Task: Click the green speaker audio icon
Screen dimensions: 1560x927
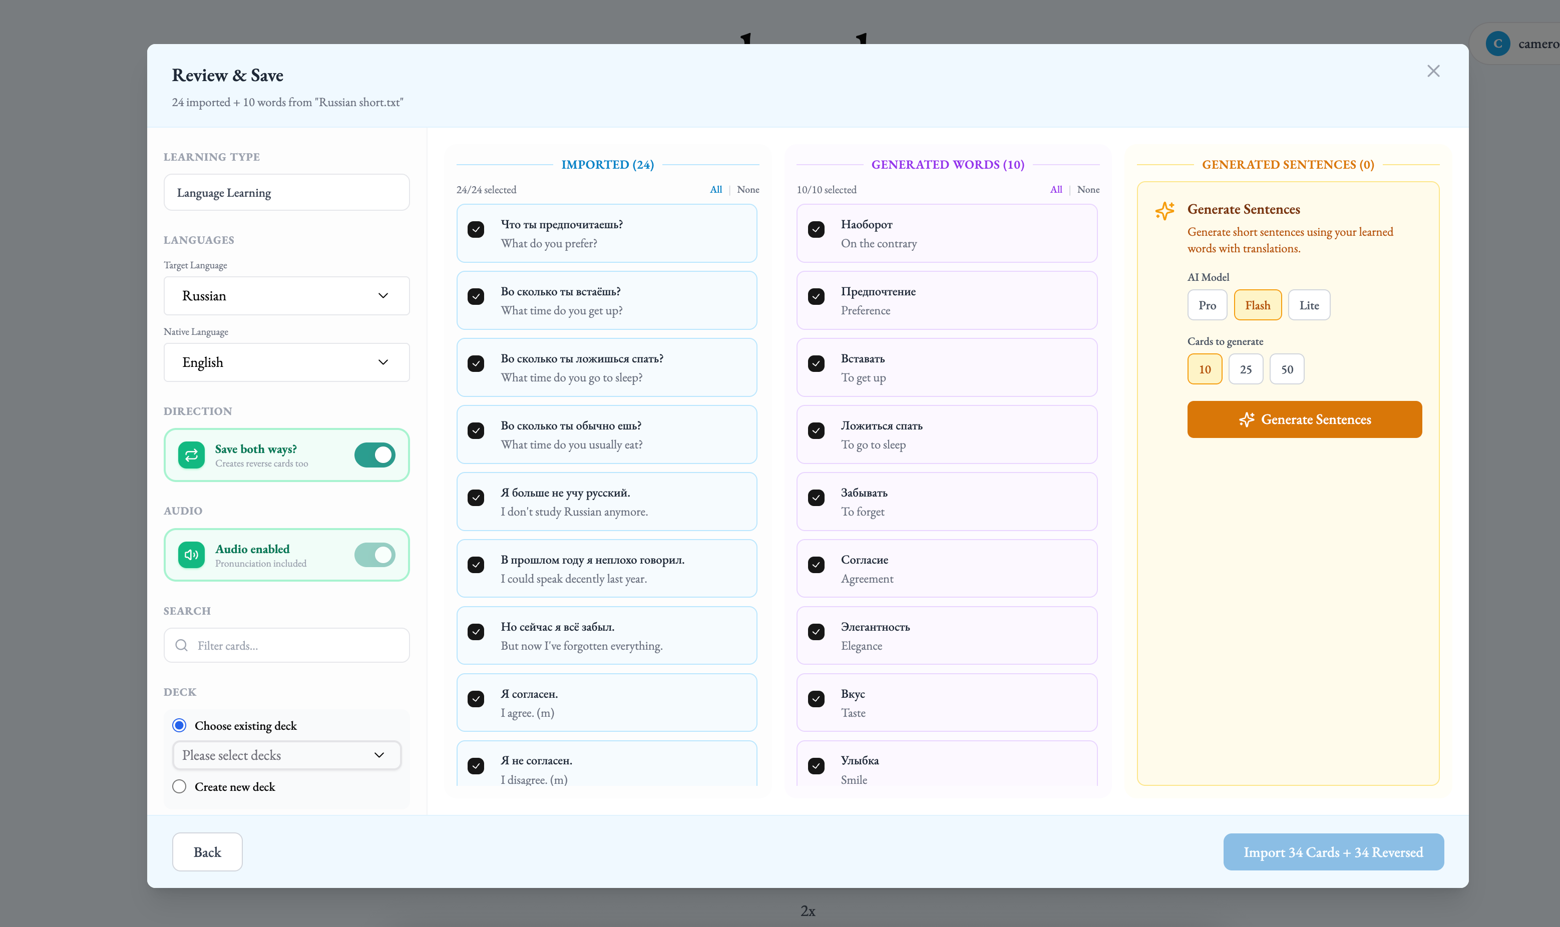Action: 191,555
